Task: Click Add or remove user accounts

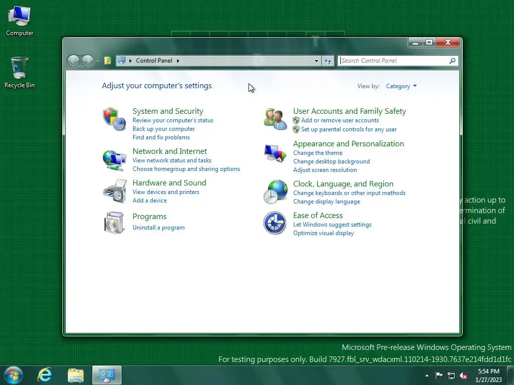Action: click(340, 120)
